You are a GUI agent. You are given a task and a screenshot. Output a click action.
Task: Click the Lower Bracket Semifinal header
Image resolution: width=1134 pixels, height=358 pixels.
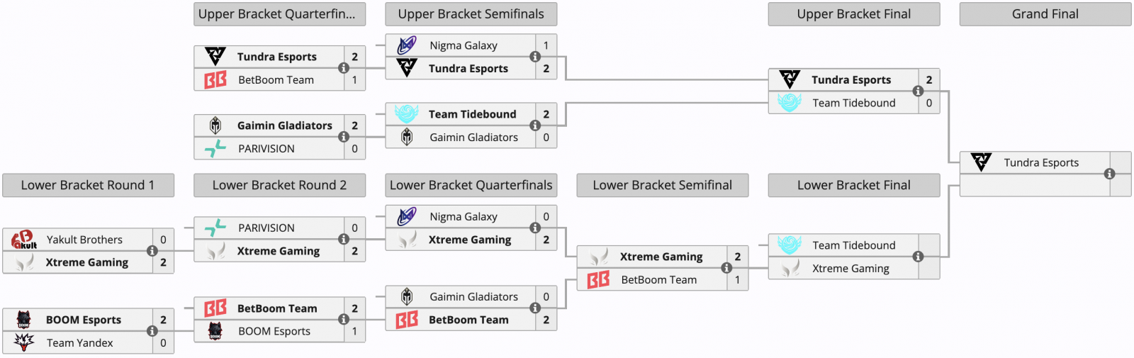[663, 185]
